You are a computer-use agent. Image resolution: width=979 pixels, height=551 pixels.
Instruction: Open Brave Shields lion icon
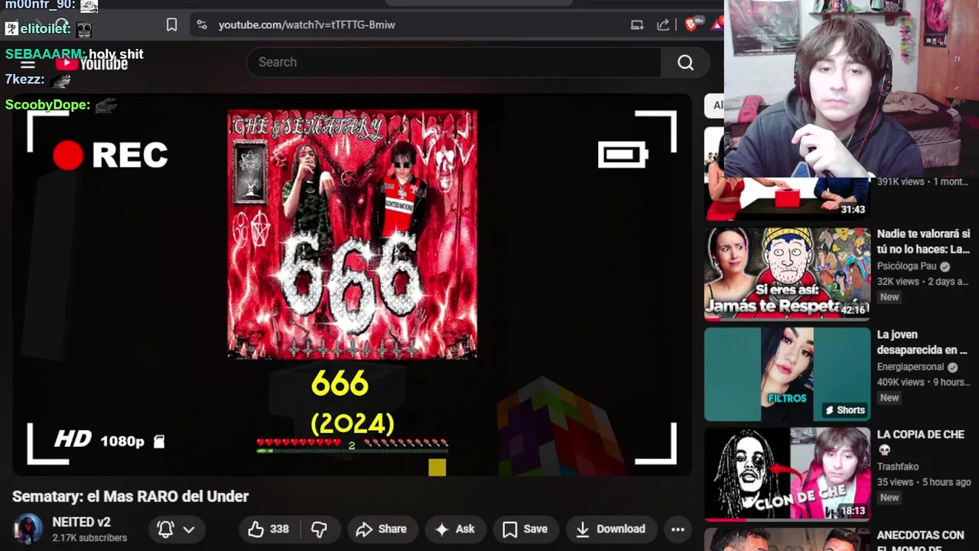691,25
